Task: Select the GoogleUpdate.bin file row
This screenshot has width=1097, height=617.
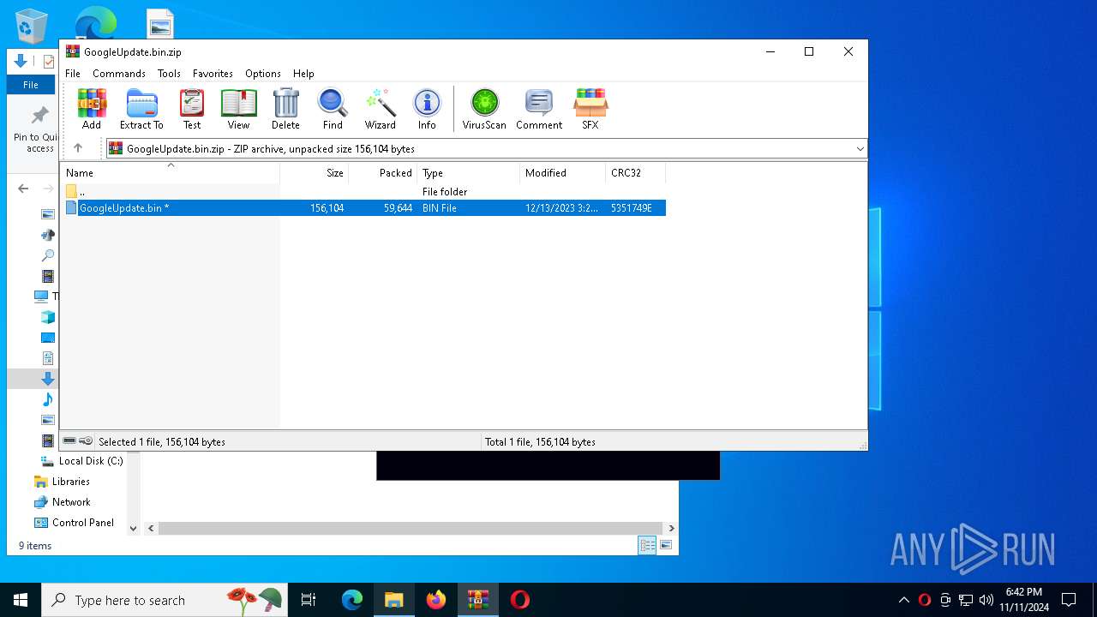Action: 364,208
